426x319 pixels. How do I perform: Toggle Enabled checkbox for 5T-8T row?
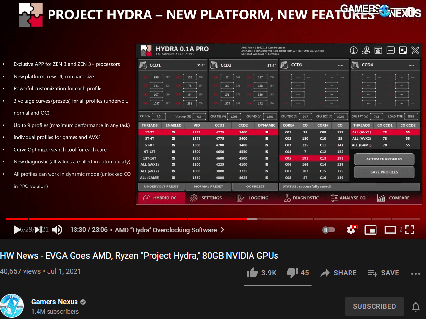(x=174, y=145)
